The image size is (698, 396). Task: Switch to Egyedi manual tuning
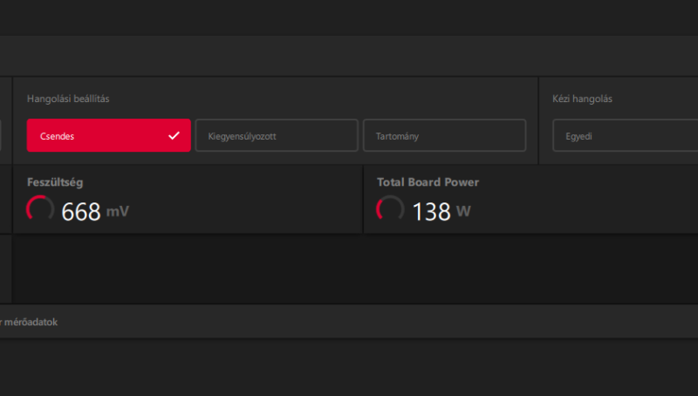coord(625,135)
